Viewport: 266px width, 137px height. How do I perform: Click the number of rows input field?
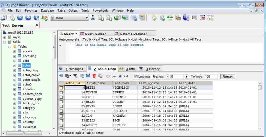pyautogui.click(x=211, y=77)
